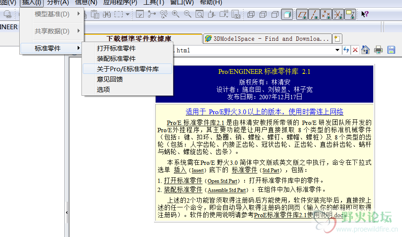
Task: Open the 分析(A) menu
Action: [58, 3]
